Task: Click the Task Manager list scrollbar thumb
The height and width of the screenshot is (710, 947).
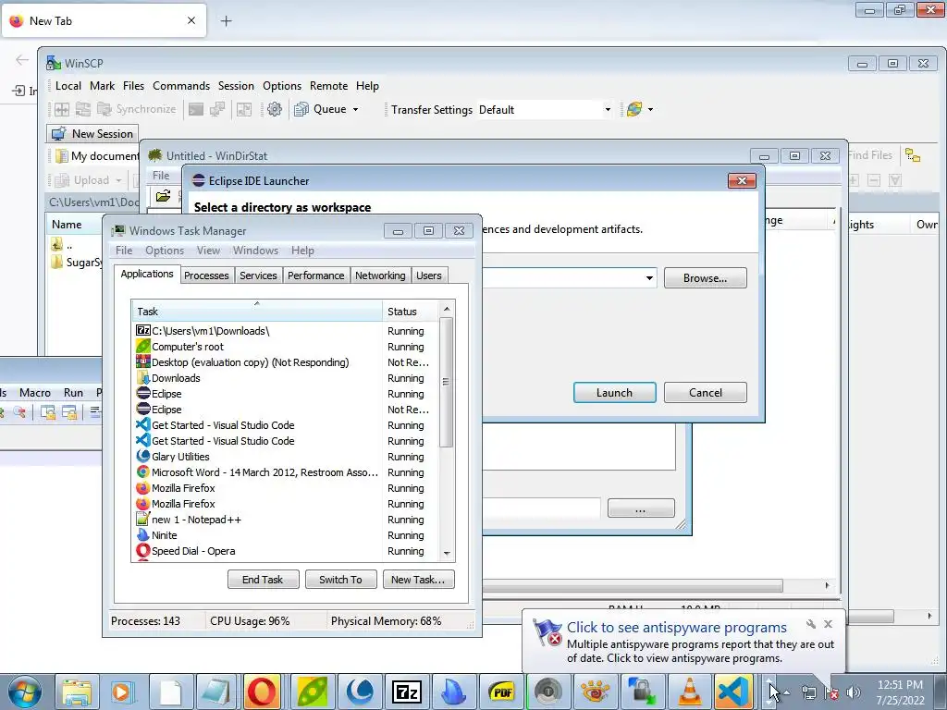Action: [x=447, y=382]
